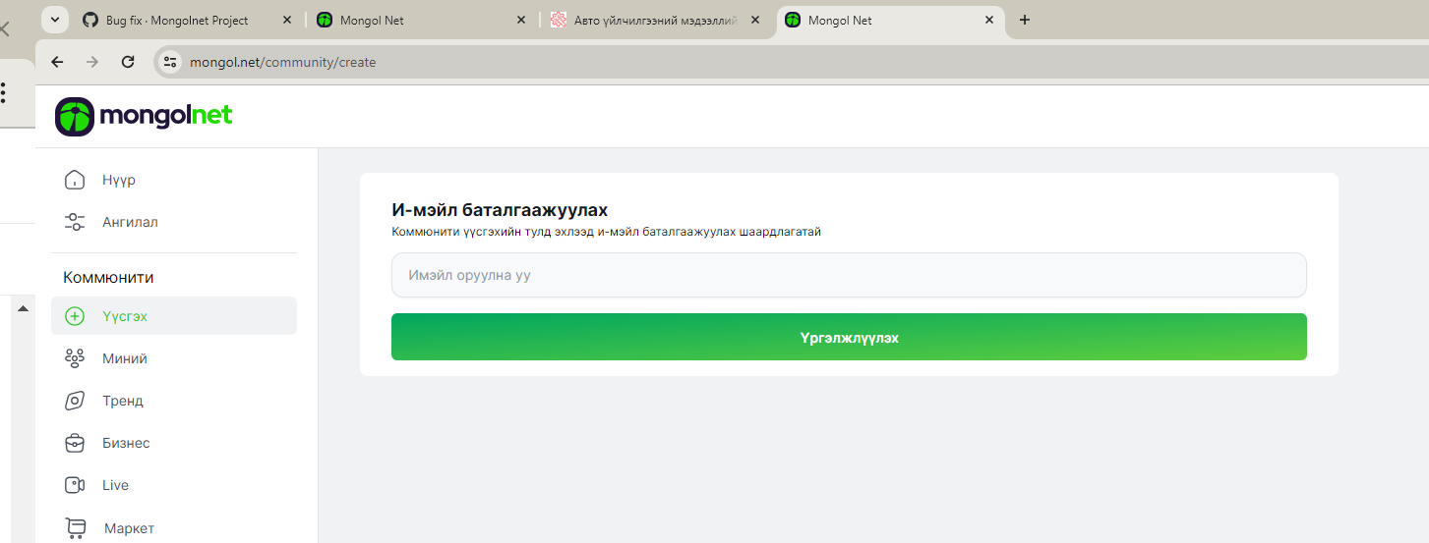Open a new browser tab
The width and height of the screenshot is (1429, 543).
click(x=1024, y=20)
